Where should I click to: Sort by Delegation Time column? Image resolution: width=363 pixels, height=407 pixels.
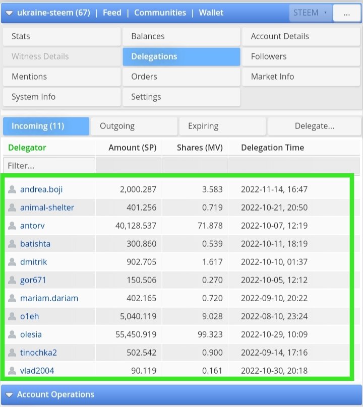[273, 148]
